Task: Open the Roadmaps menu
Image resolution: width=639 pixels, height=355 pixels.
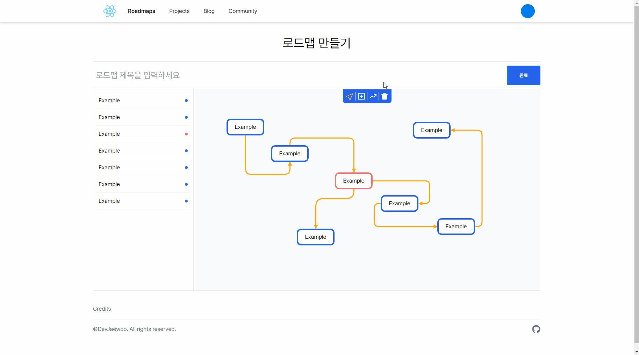Action: [141, 11]
